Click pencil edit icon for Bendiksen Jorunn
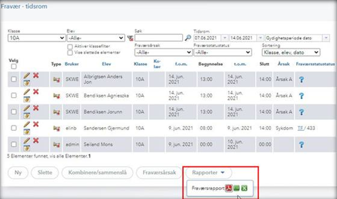This screenshot has height=199, width=337. (27, 108)
